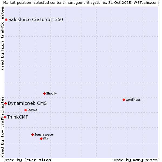Click the Wix text label

(x=45, y=139)
